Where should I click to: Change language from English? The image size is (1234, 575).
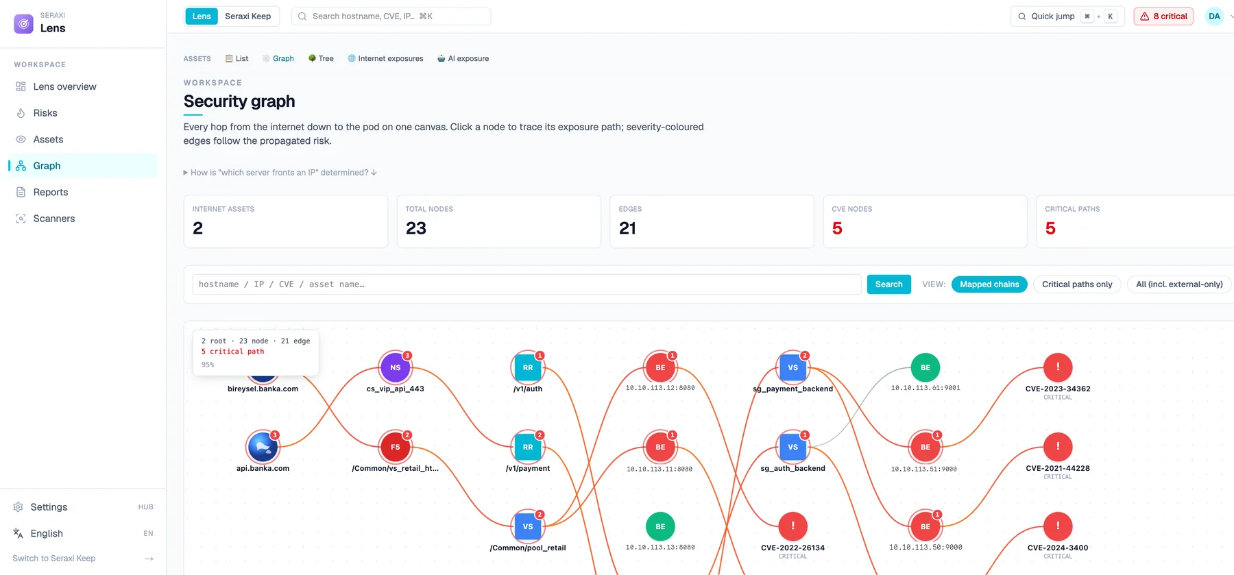tap(82, 533)
